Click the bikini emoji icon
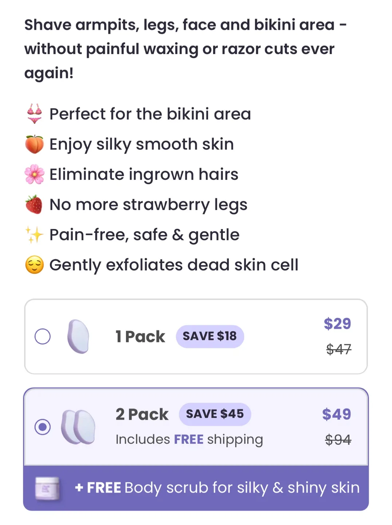 tap(35, 114)
